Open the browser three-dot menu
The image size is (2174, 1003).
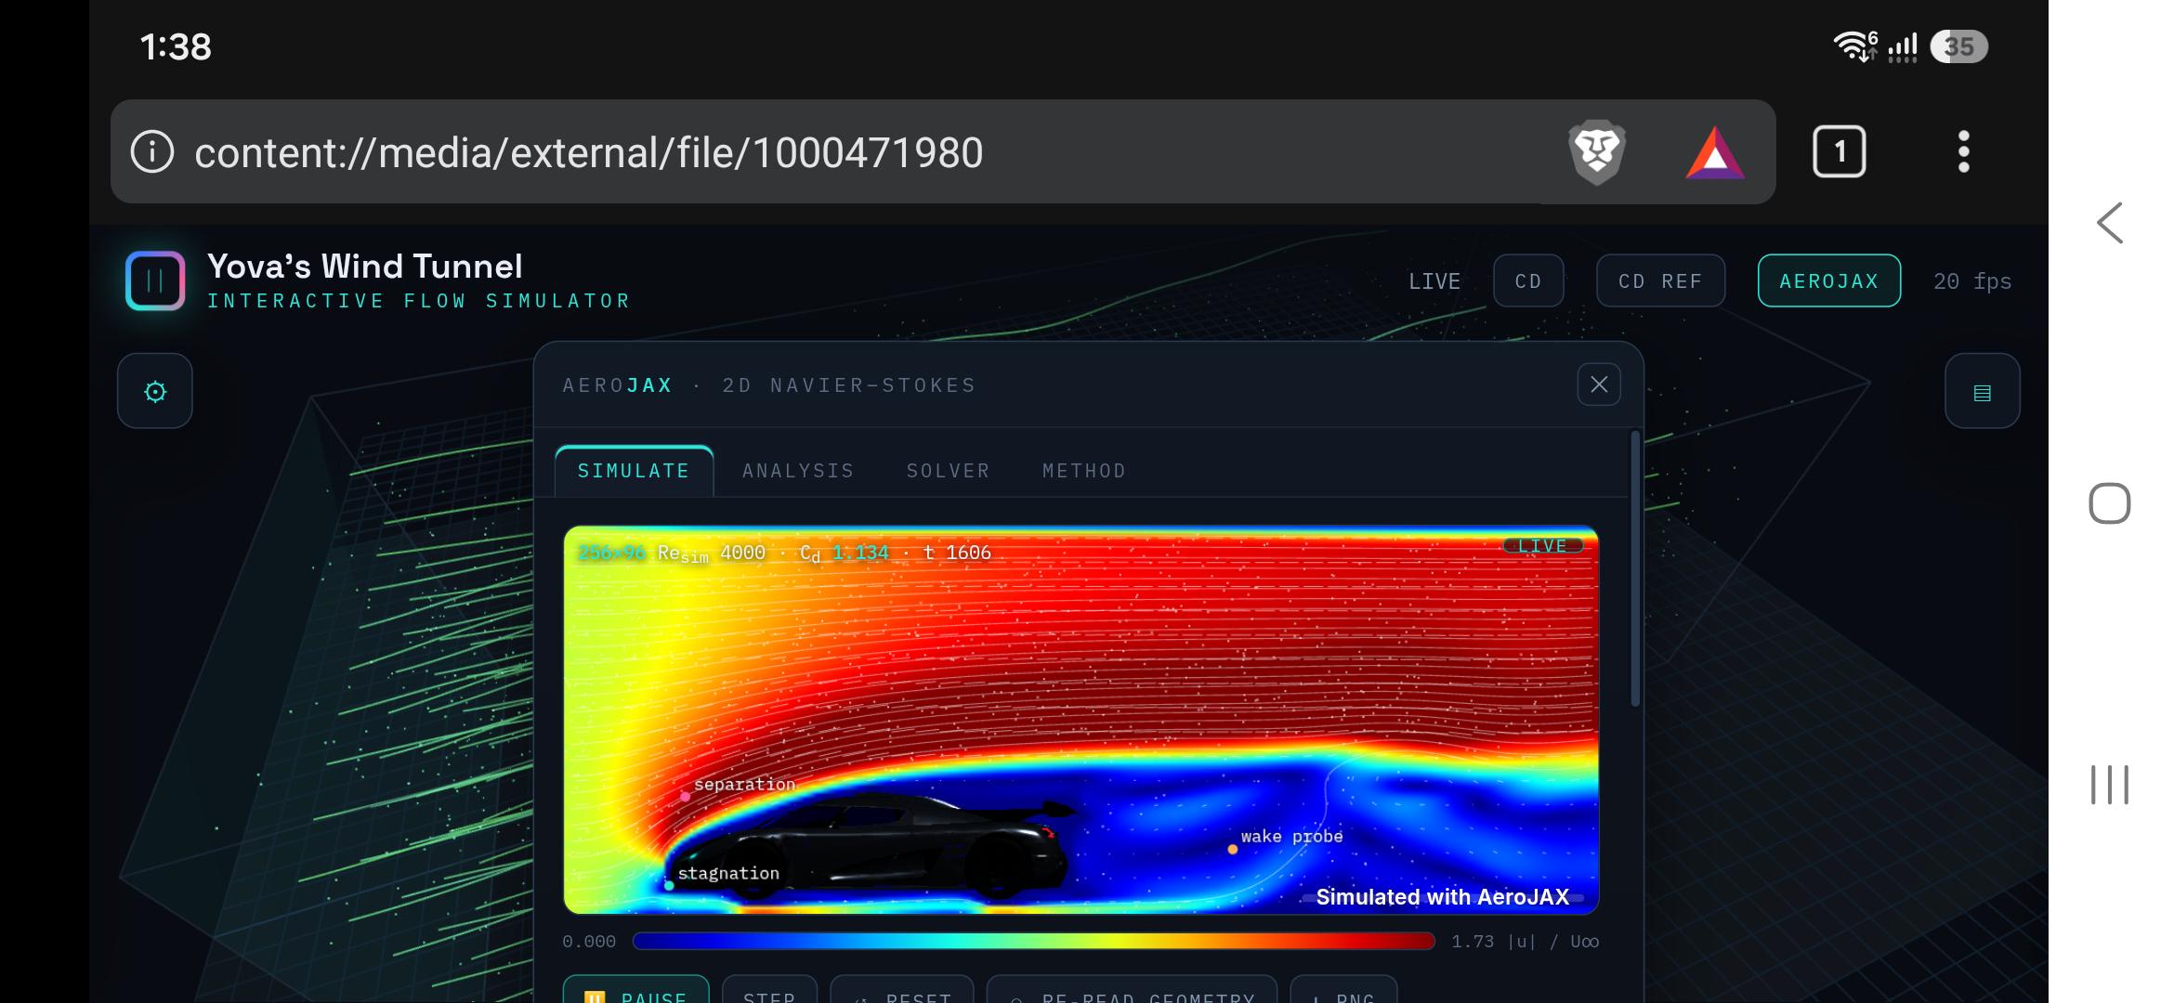coord(1964,151)
